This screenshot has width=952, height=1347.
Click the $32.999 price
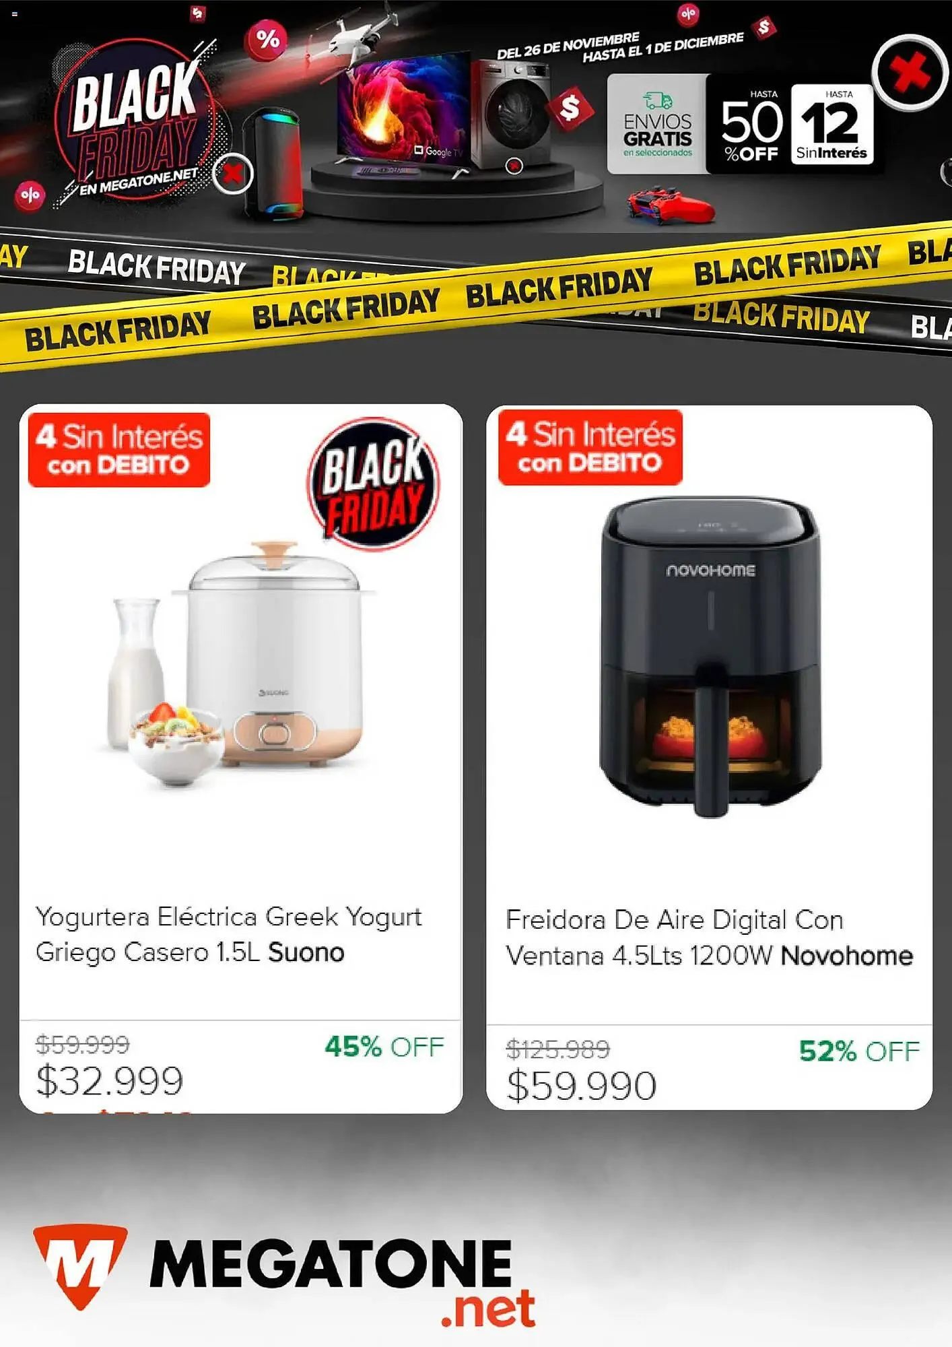[109, 1081]
